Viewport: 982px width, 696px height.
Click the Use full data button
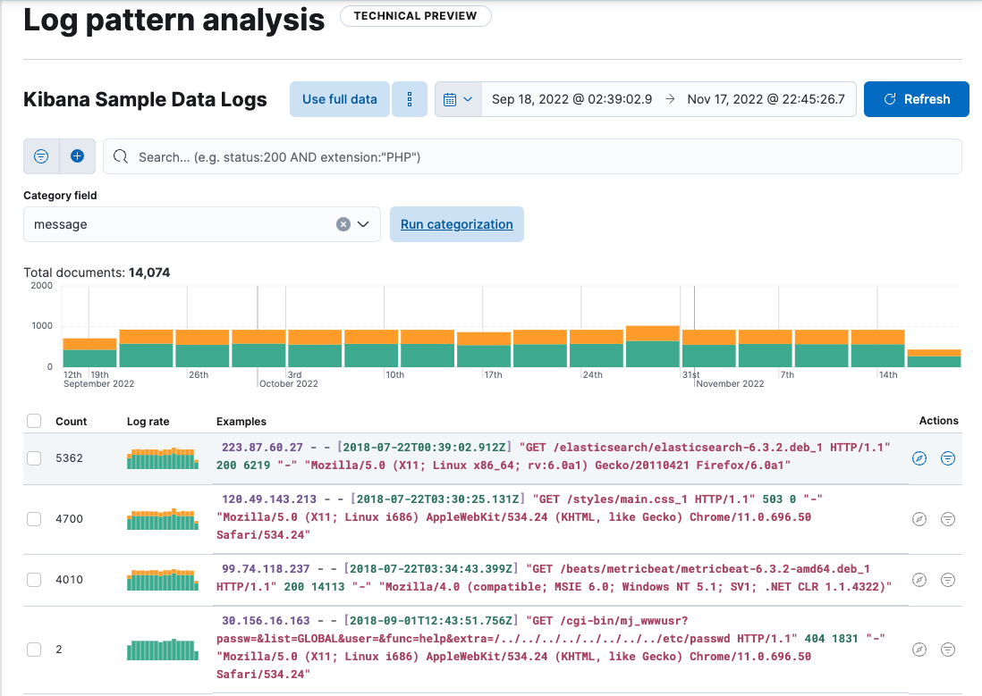tap(339, 98)
